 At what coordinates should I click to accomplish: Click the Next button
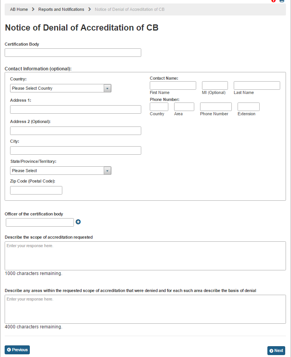coord(276,350)
